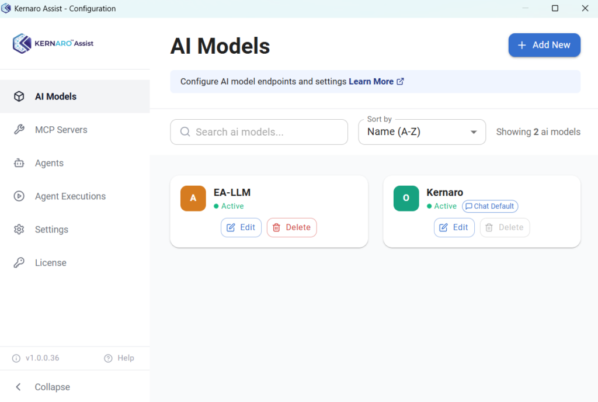The height and width of the screenshot is (402, 598).
Task: Click the License key icon
Action: [19, 262]
